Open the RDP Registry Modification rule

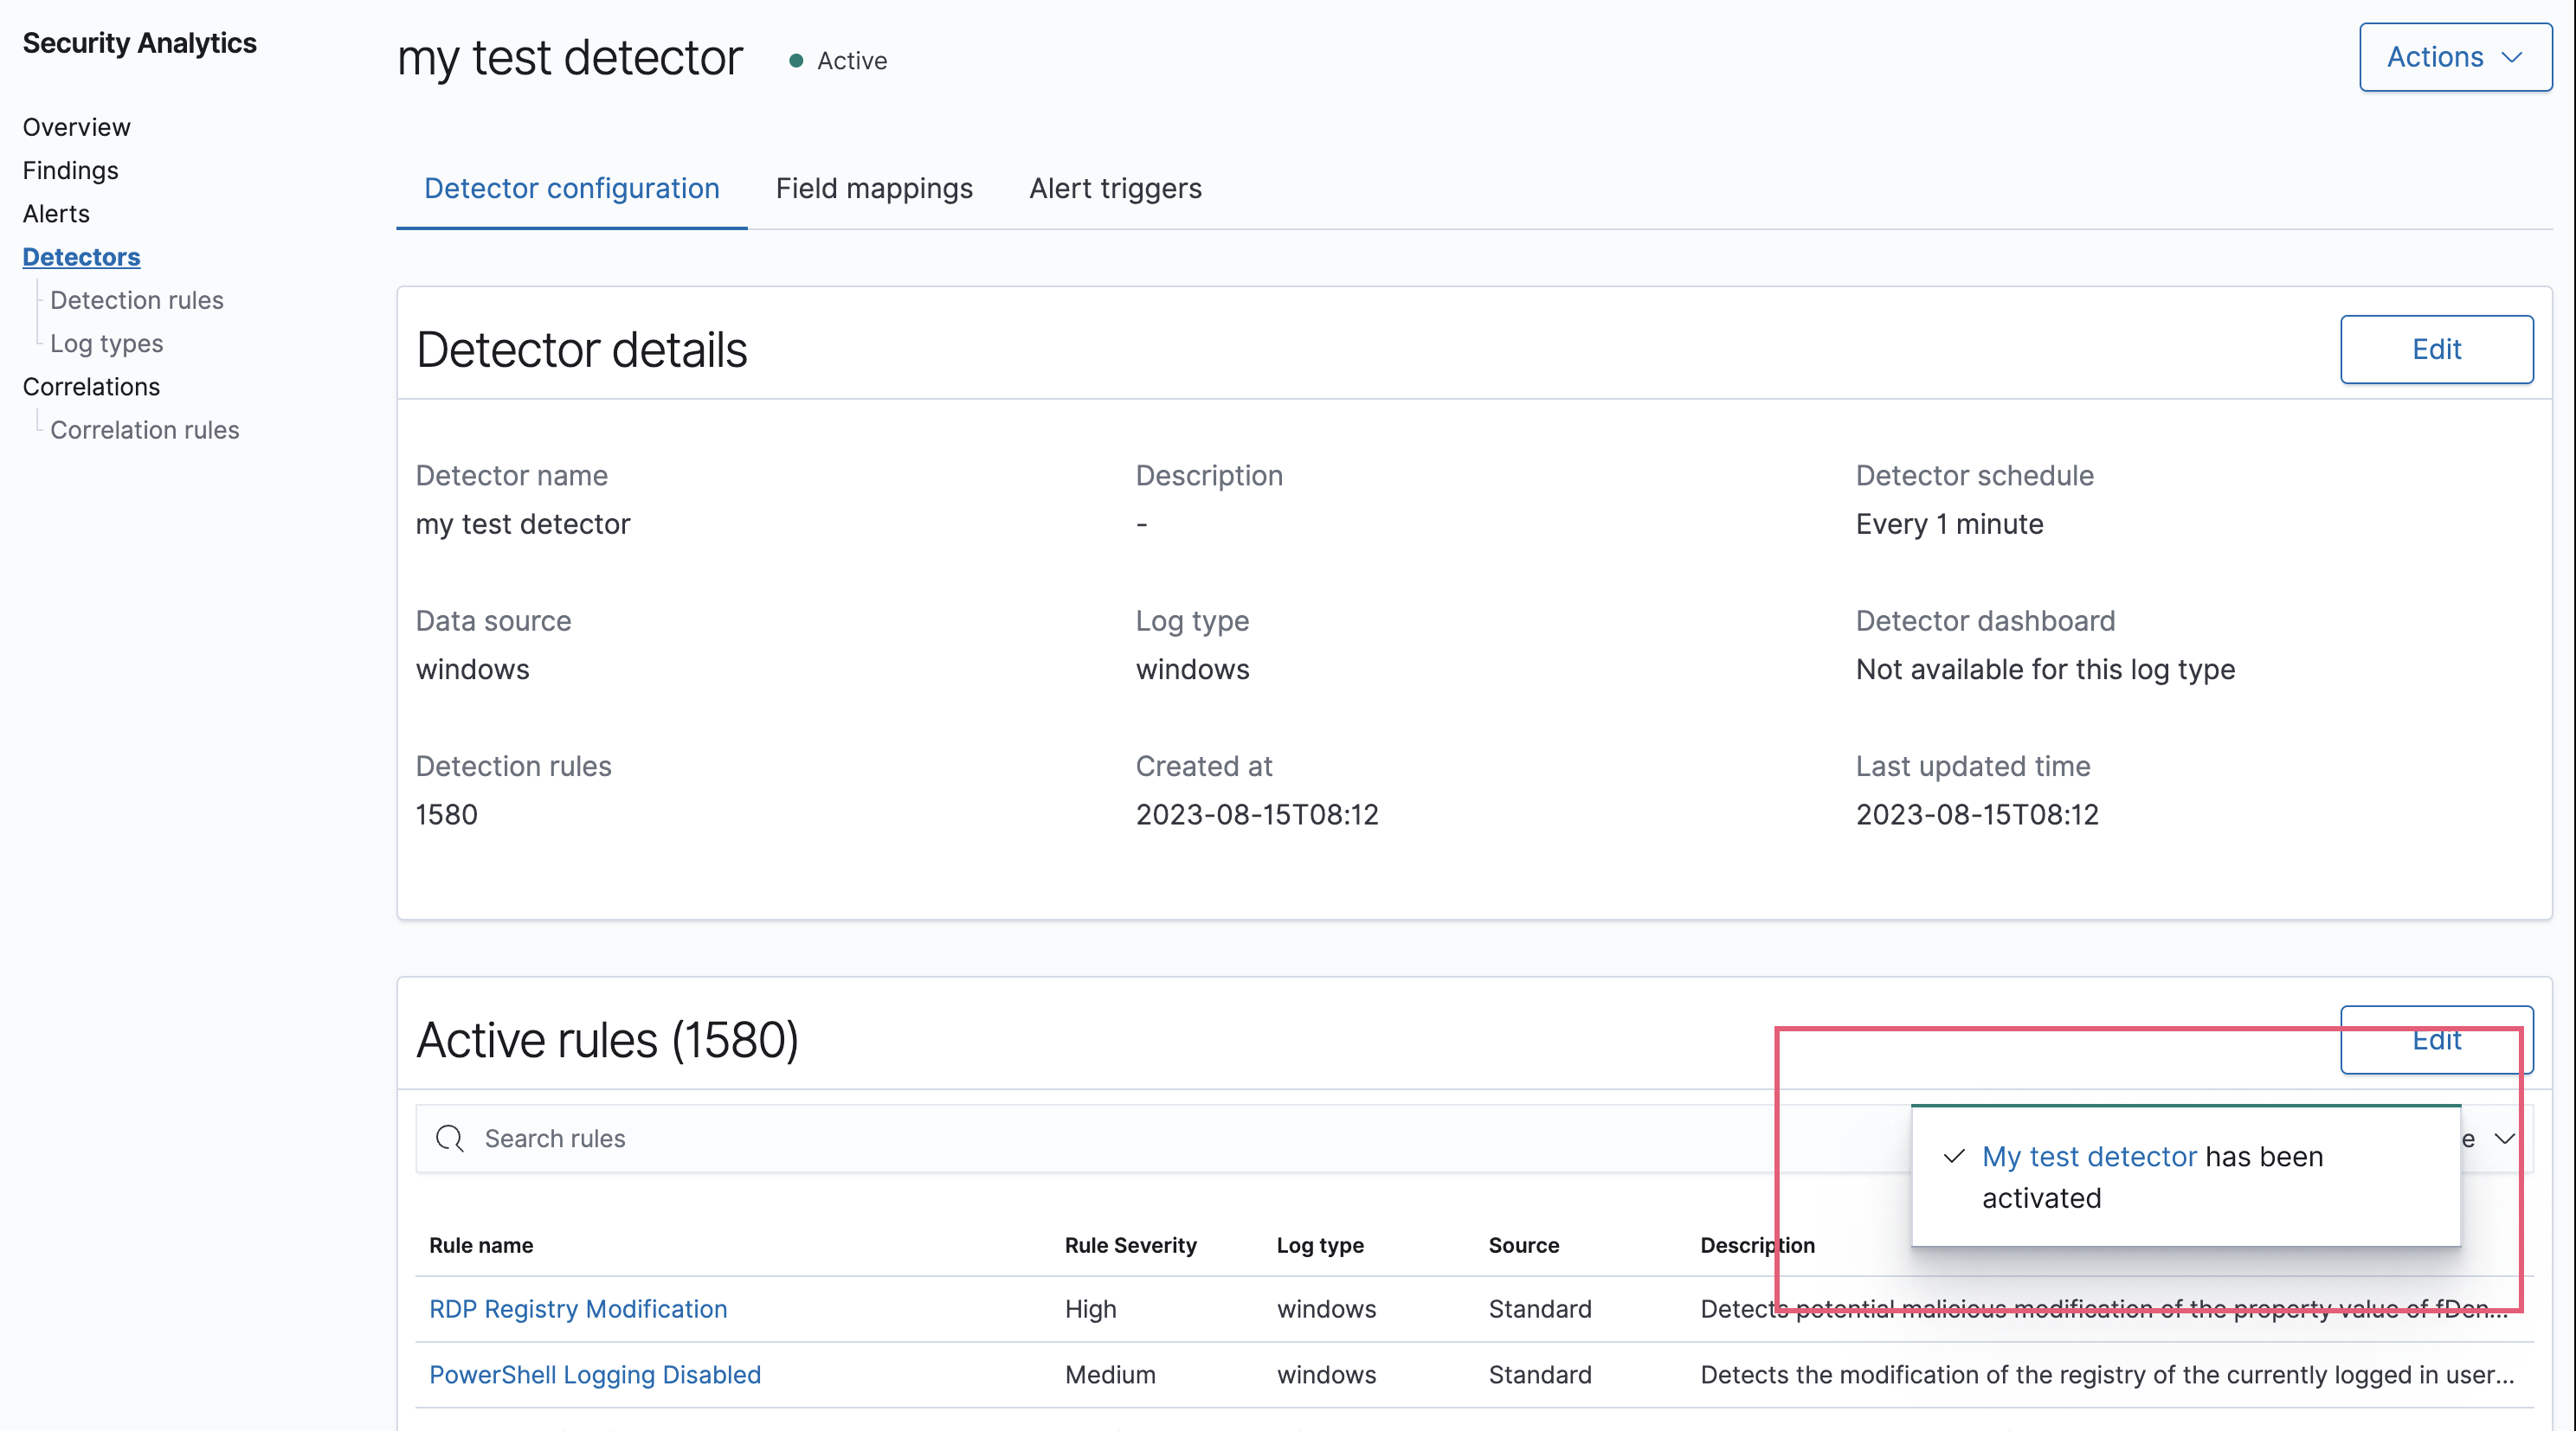[x=577, y=1309]
